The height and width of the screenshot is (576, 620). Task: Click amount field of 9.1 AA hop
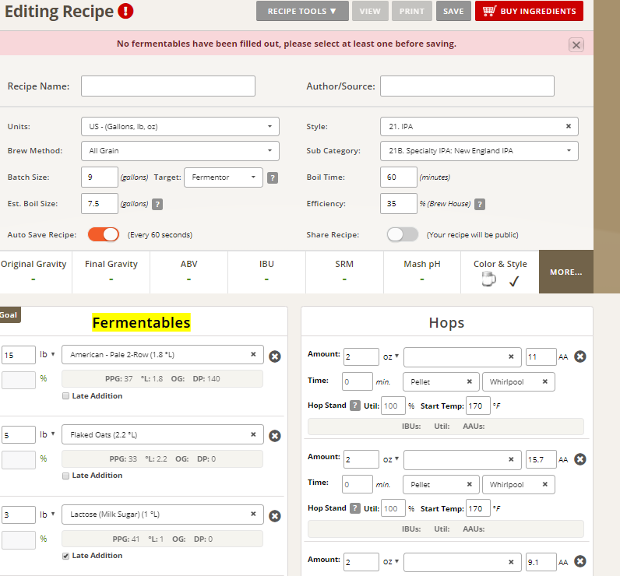click(361, 562)
